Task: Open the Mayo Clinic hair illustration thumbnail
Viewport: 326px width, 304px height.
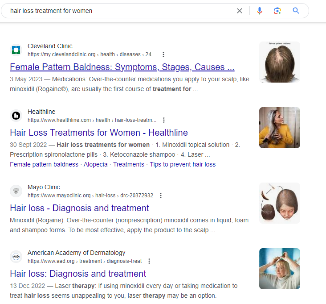Action: coord(280,203)
